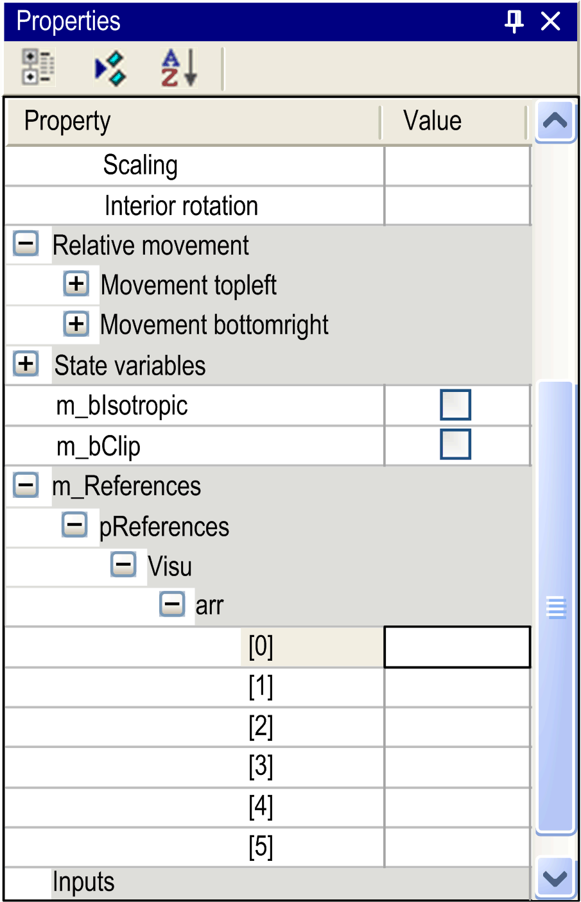Click the categorized view toolbar icon
Screen dimensions: 581x902
(x=37, y=67)
